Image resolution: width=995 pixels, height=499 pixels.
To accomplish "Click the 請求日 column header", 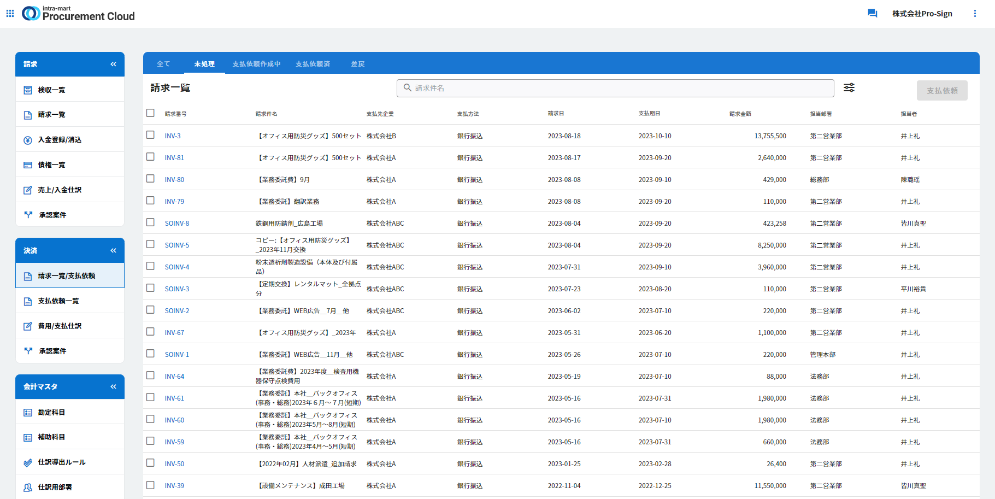I will 556,114.
